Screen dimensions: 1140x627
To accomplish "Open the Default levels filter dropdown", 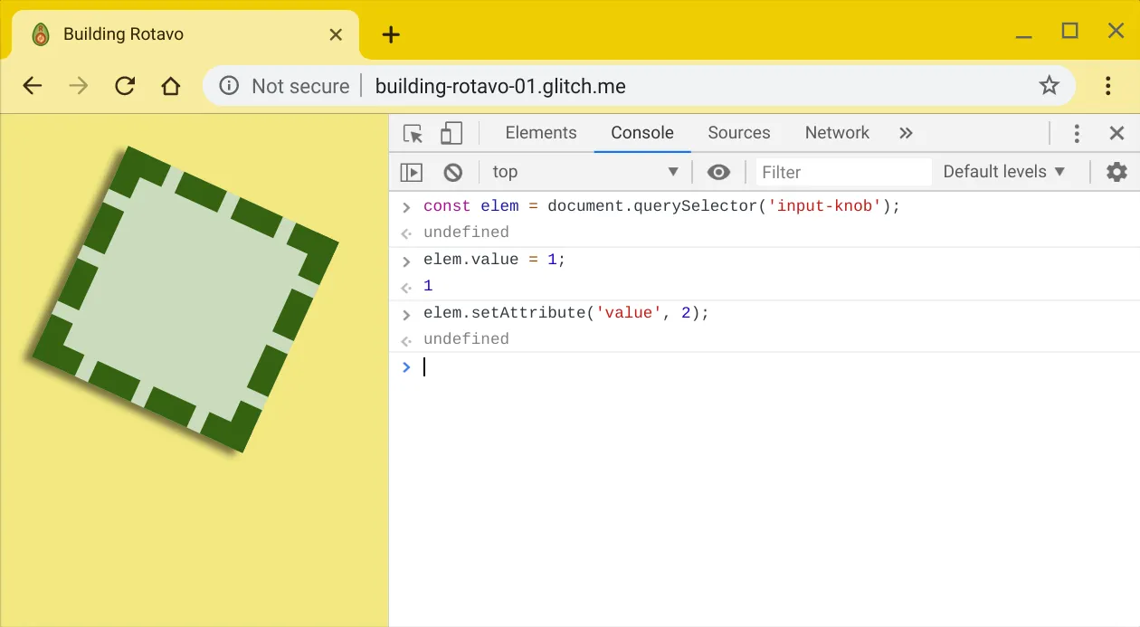I will click(1003, 171).
